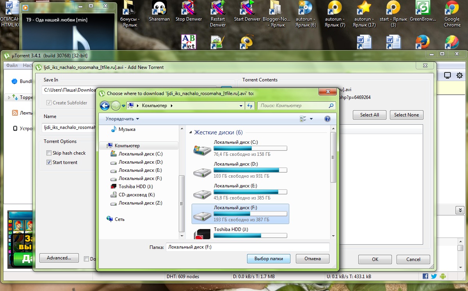Viewport: 468px width, 291px height.
Task: Click the Поиск: Компьютер search field
Action: pos(293,106)
